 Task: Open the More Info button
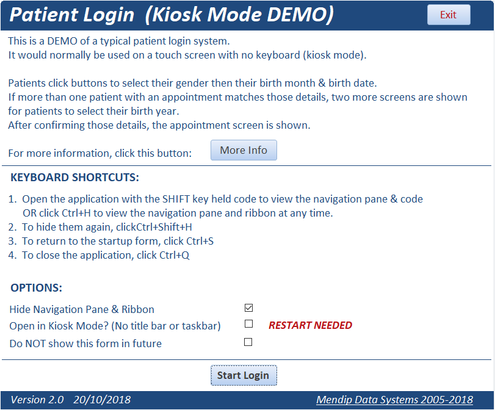[244, 150]
